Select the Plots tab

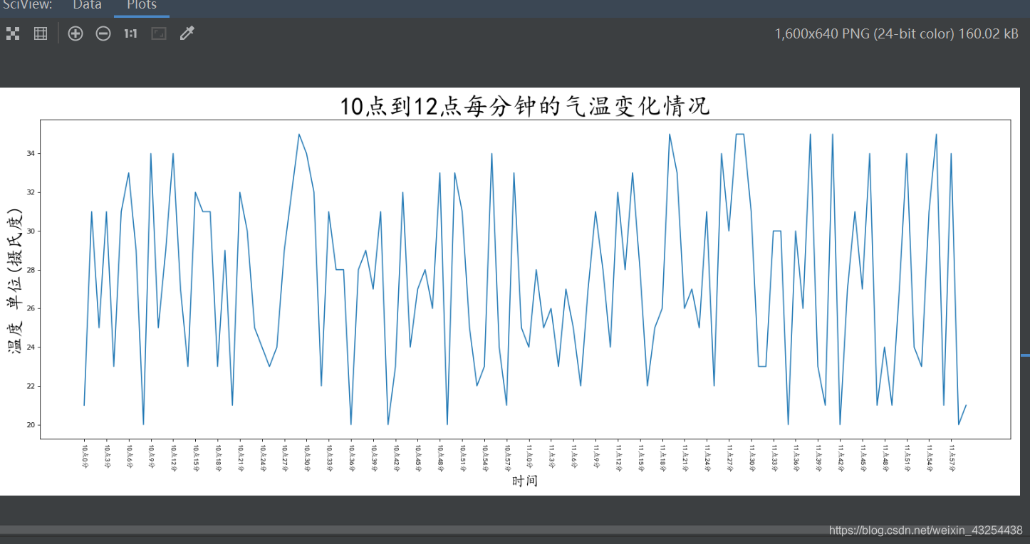pyautogui.click(x=142, y=5)
